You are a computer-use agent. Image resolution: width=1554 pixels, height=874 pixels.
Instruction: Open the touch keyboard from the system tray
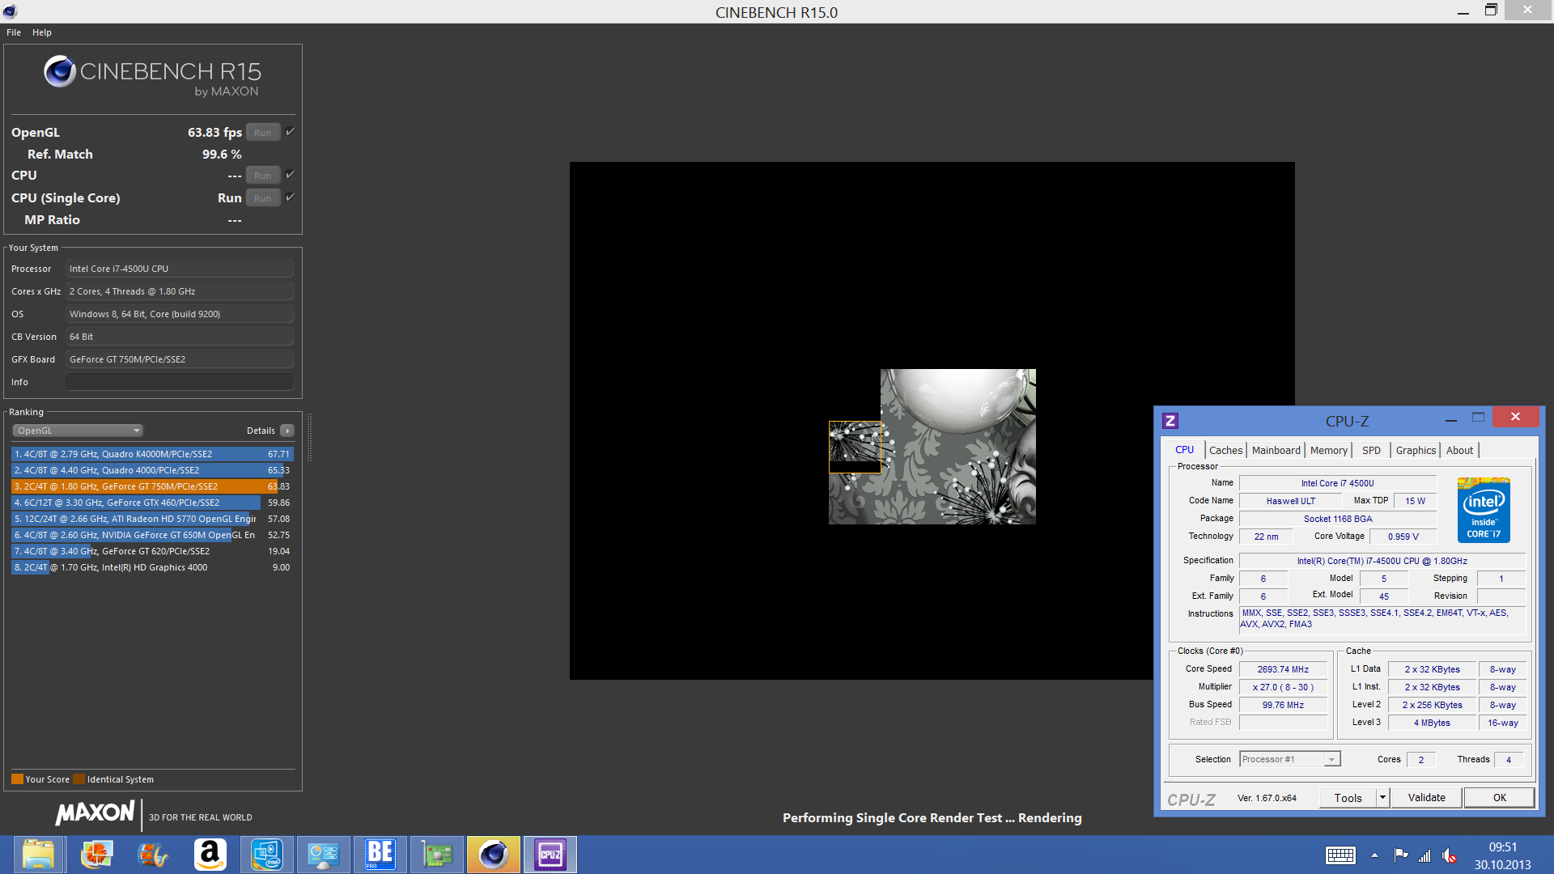click(x=1340, y=855)
